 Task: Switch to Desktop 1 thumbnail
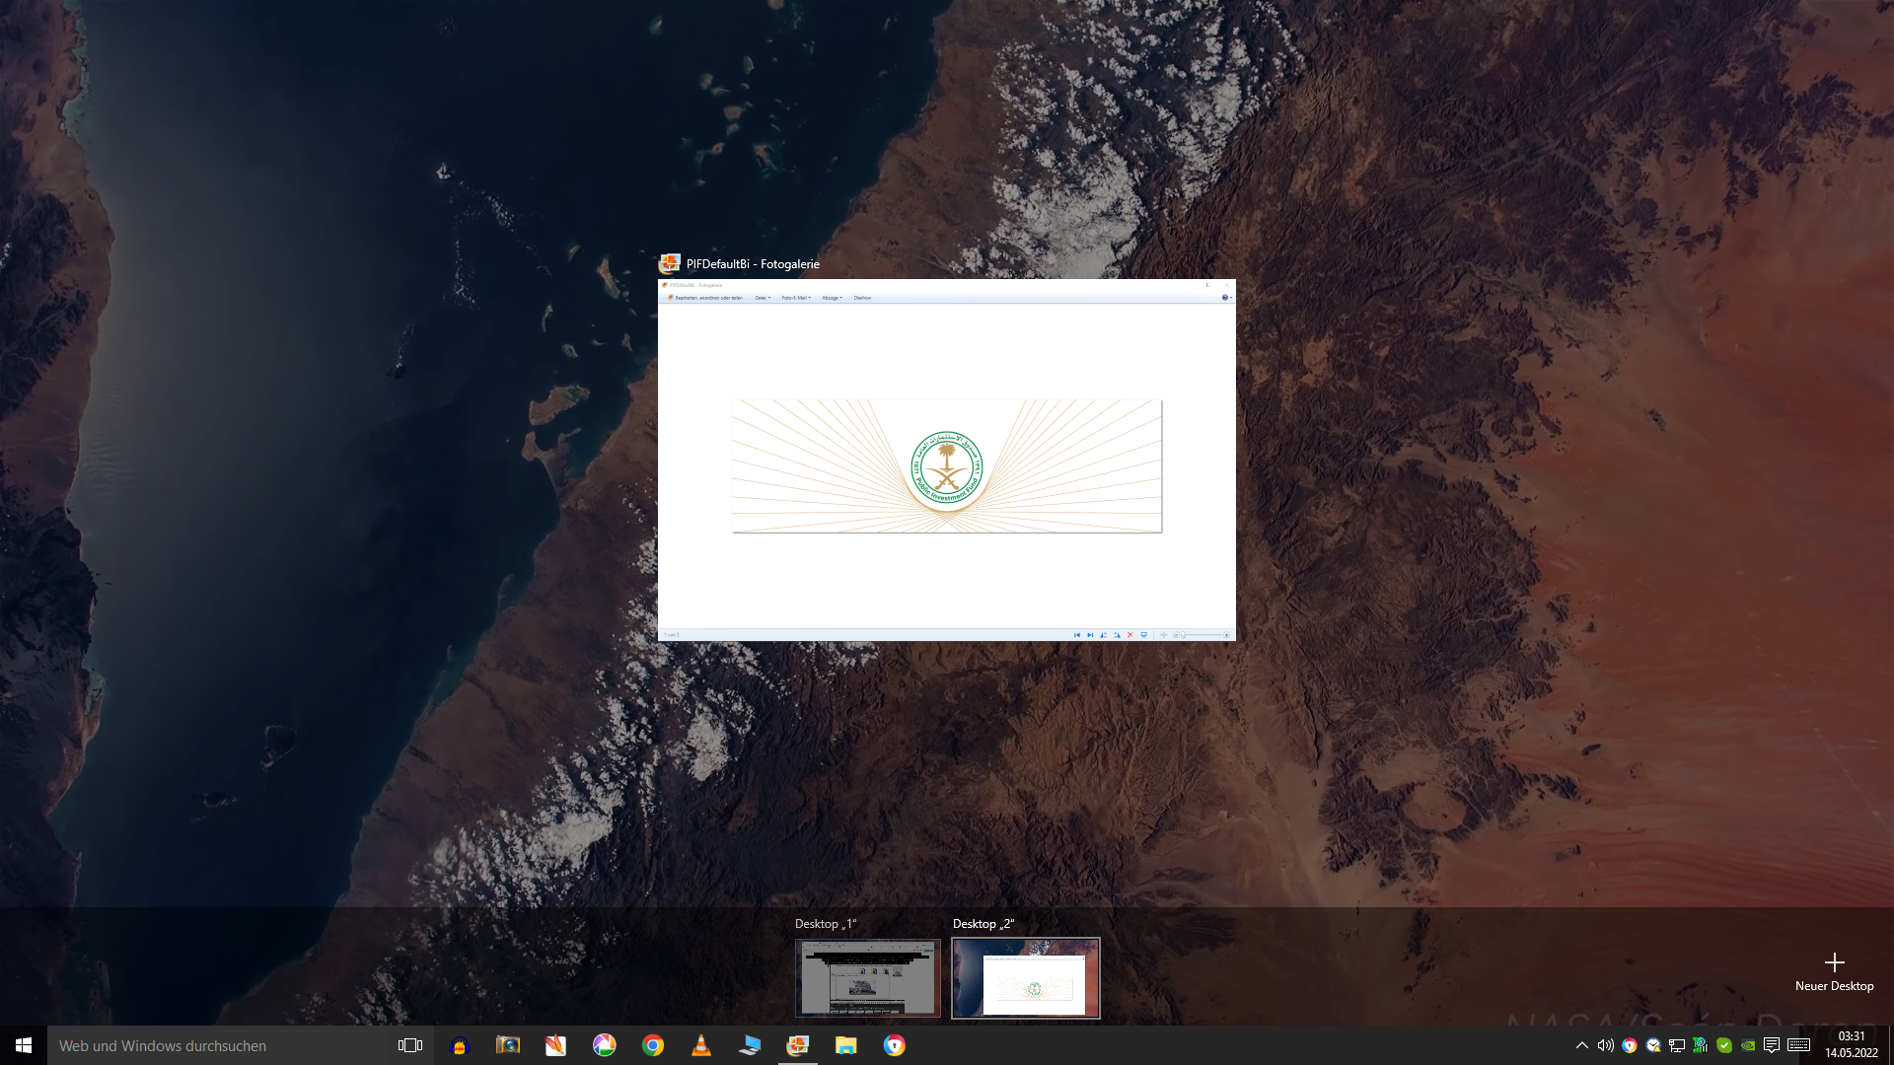(x=867, y=977)
